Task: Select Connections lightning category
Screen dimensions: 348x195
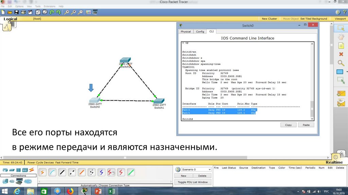Action: click(x=31, y=170)
